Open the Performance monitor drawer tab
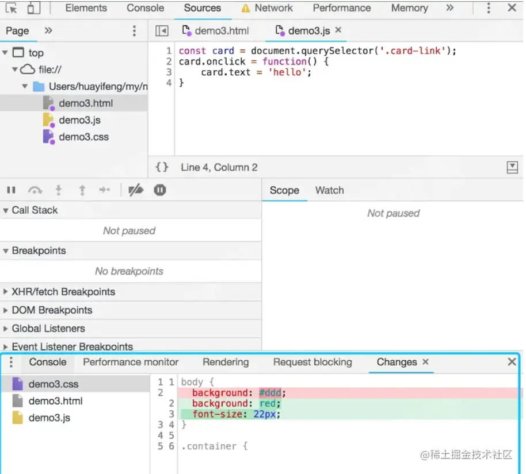526x474 pixels. 131,362
